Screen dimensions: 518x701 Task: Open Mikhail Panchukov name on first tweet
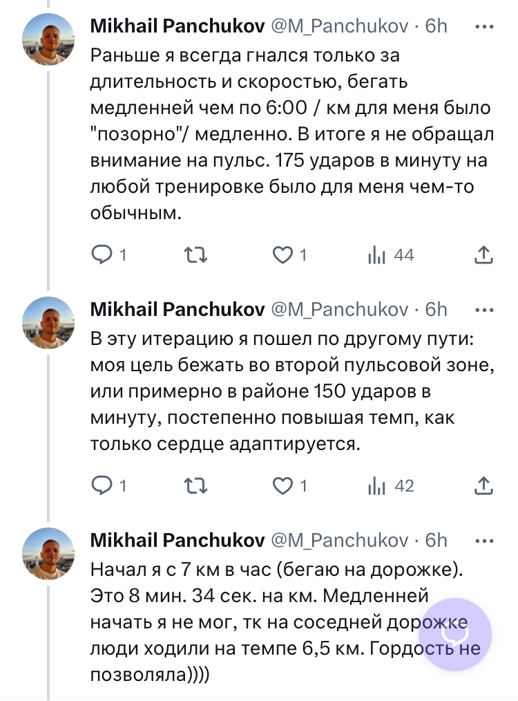pos(177,26)
